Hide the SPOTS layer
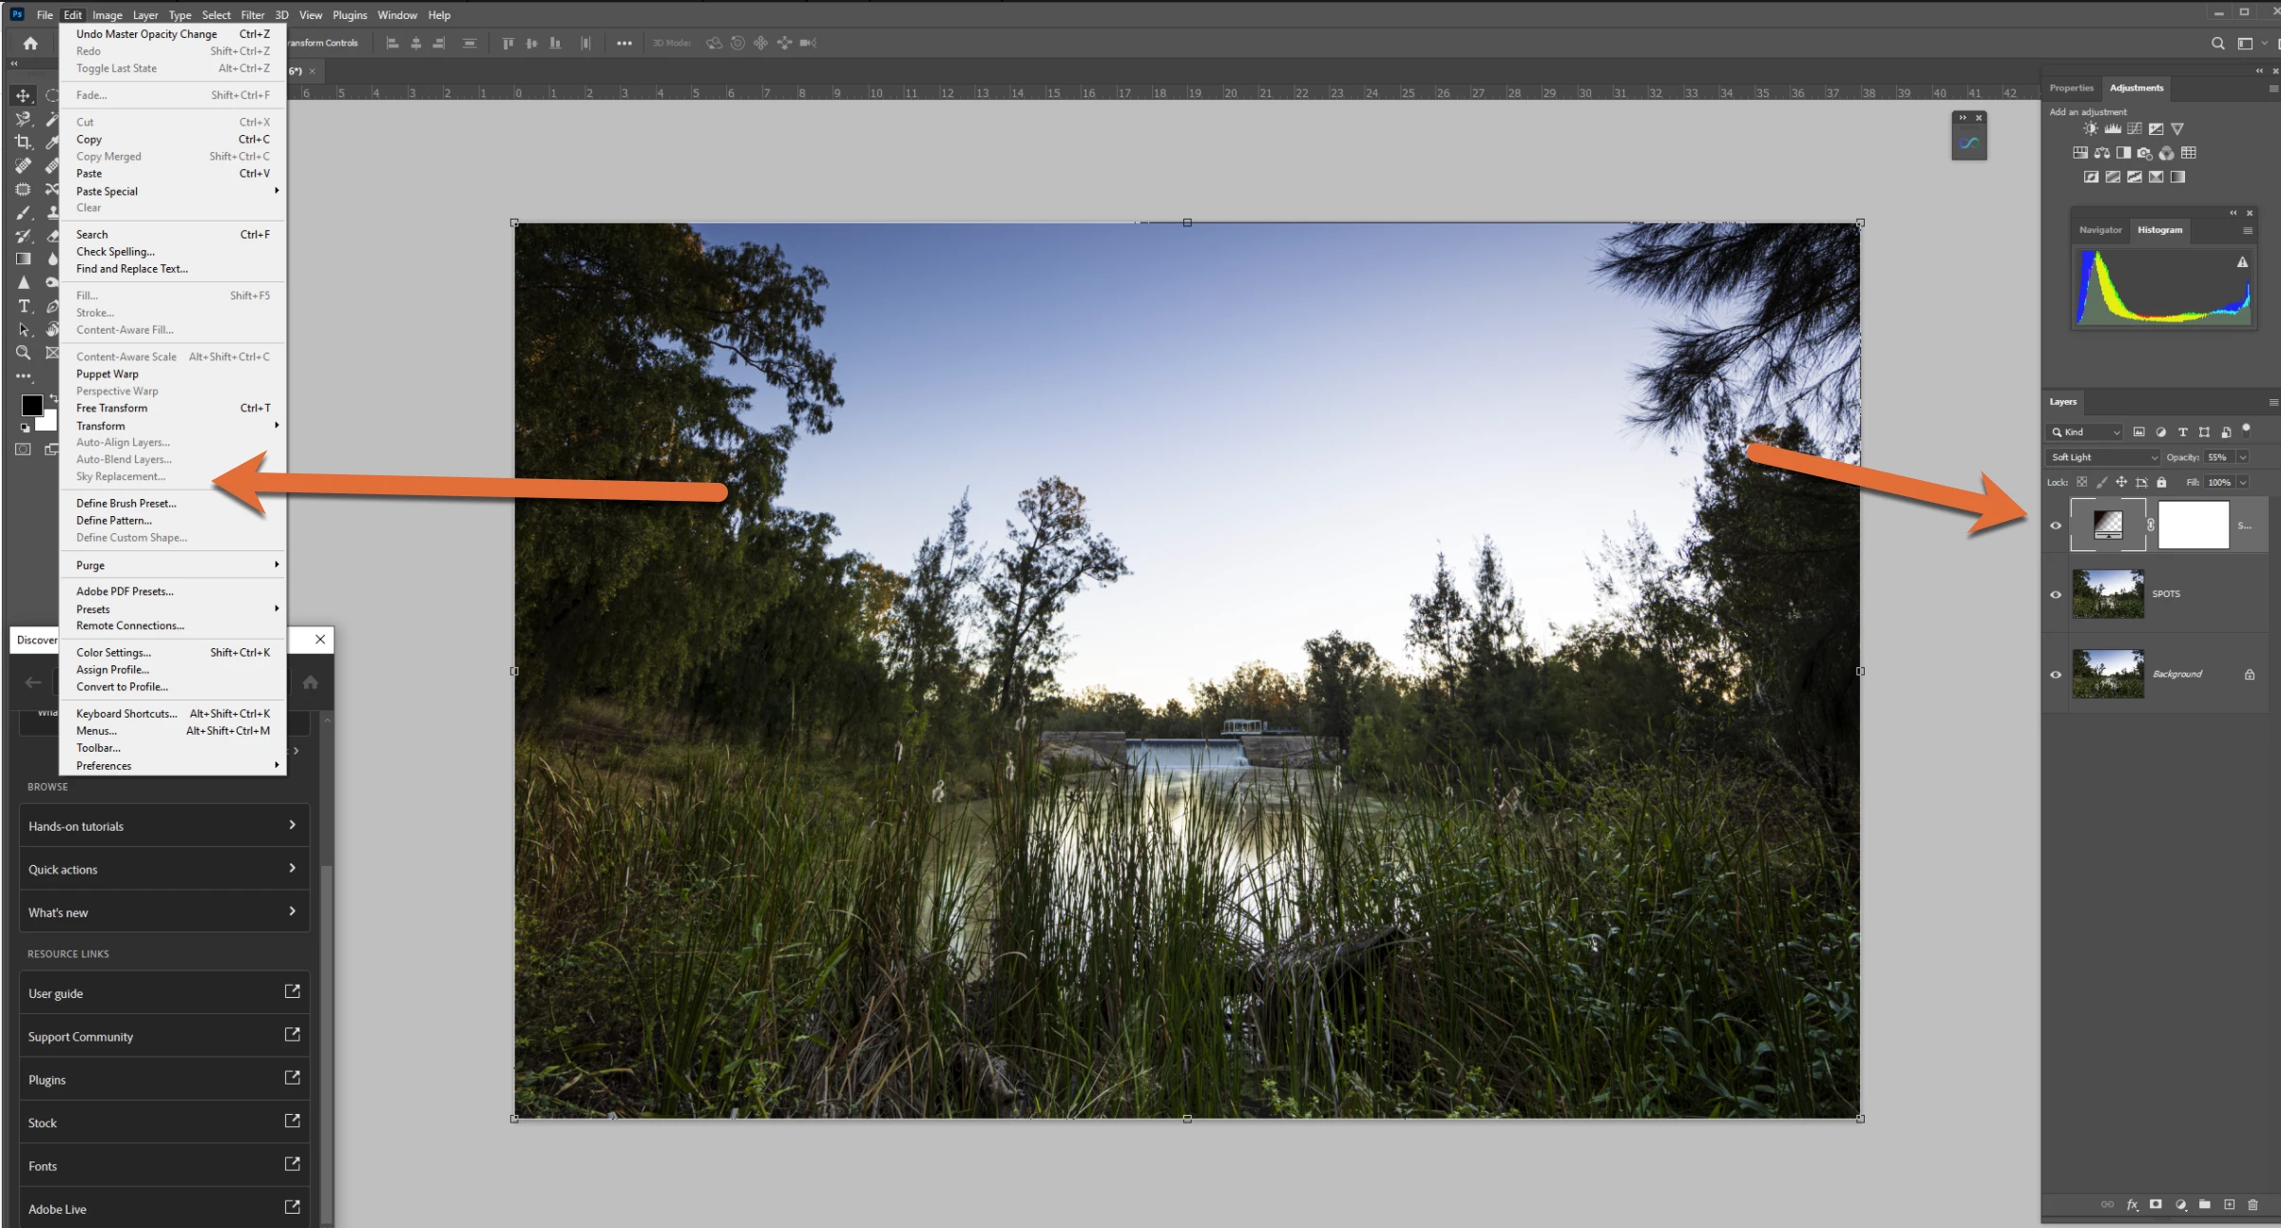The width and height of the screenshot is (2281, 1228). click(2056, 595)
